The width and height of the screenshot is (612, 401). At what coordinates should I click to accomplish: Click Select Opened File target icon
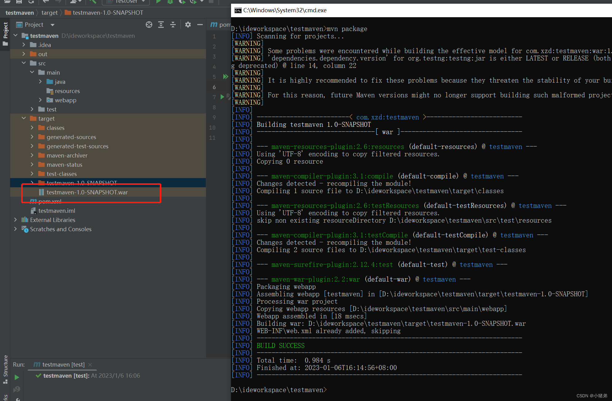pos(149,25)
